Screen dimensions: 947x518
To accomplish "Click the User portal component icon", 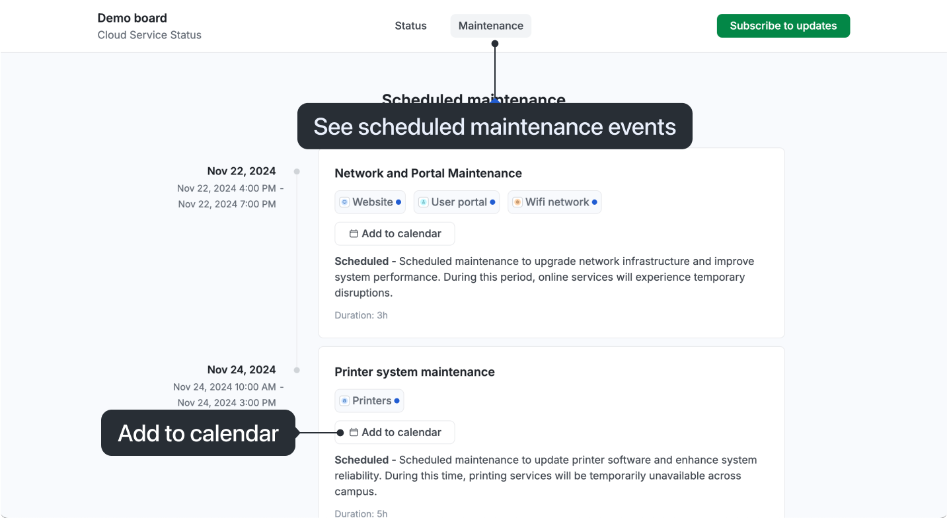I will click(424, 202).
